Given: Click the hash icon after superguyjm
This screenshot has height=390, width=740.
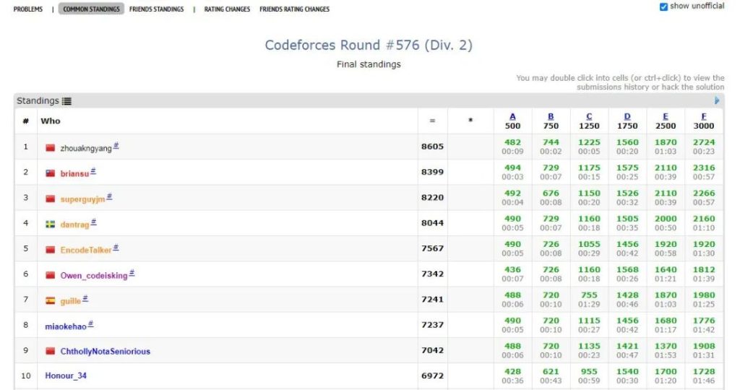Looking at the screenshot, I should click(109, 197).
